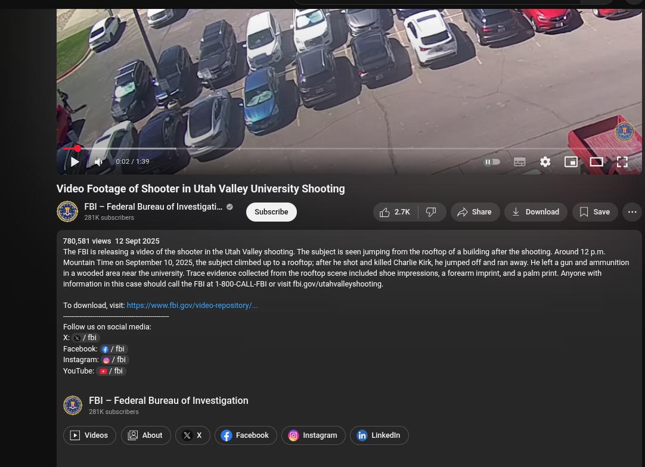Open the video settings gear menu
The height and width of the screenshot is (467, 645).
click(x=545, y=162)
